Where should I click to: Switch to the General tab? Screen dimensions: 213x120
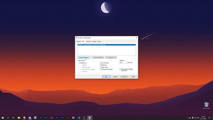click(79, 41)
